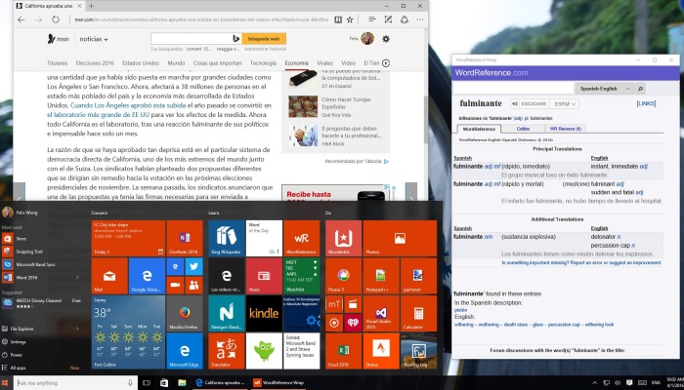684x390 pixels.
Task: Open Power options in Start menu
Action: pos(16,355)
